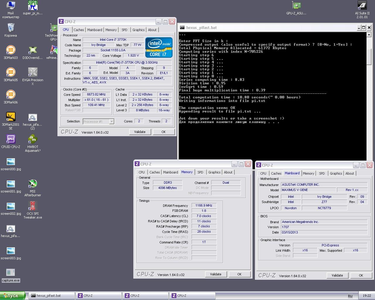This screenshot has width=375, height=300.
Task: Click the MAXIMUS V GENE model field
Action: coord(308,190)
